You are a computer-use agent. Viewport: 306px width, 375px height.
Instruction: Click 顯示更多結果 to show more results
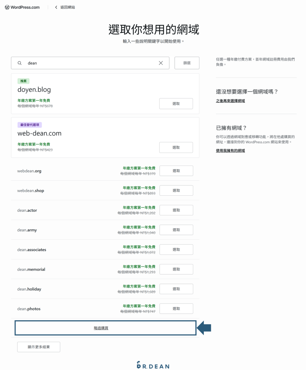coord(39,347)
